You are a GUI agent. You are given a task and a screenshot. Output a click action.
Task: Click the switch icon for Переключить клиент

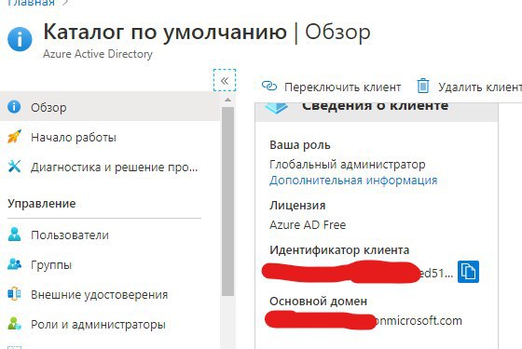coord(269,86)
